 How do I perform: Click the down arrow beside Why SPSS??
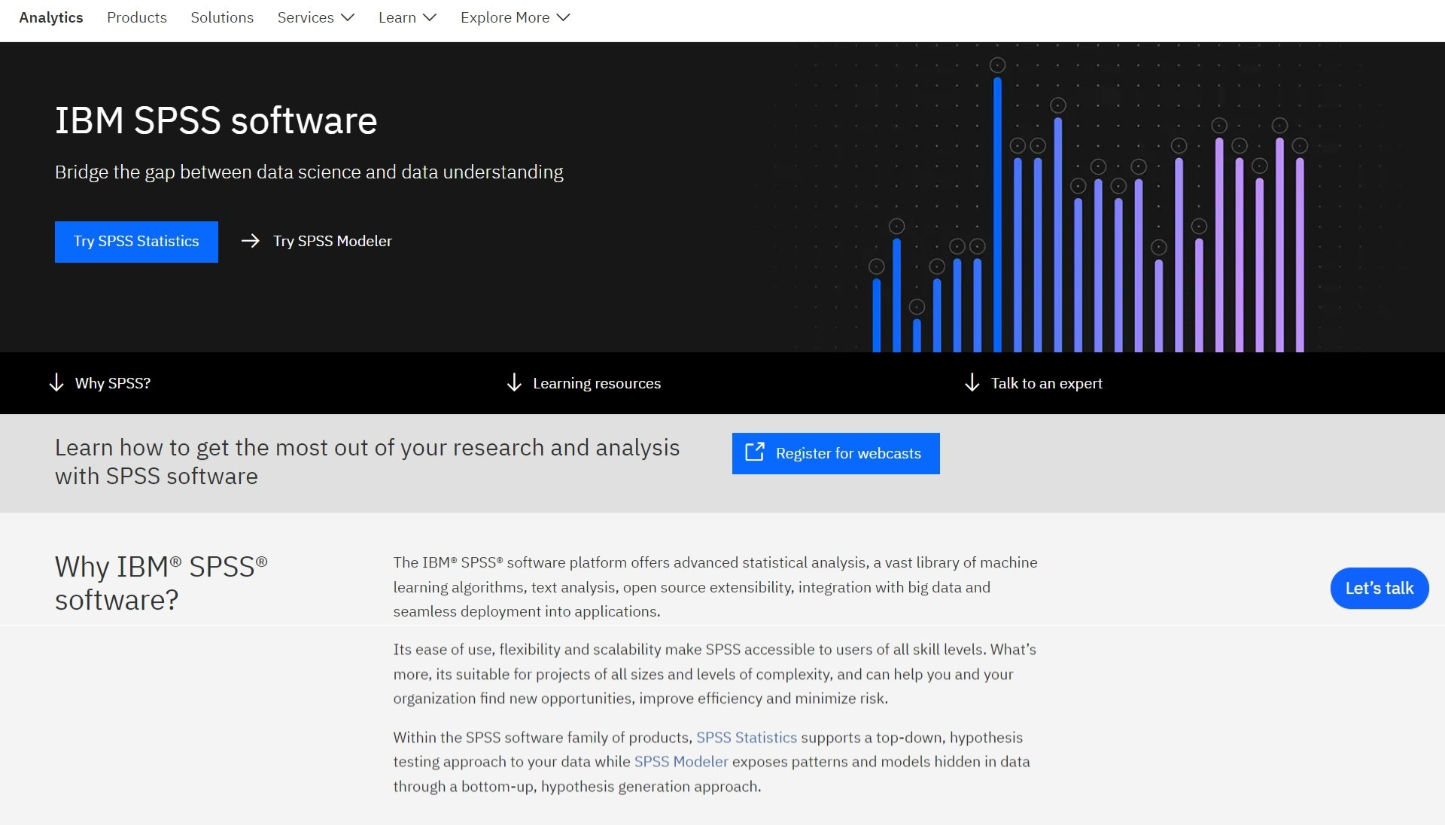click(56, 383)
